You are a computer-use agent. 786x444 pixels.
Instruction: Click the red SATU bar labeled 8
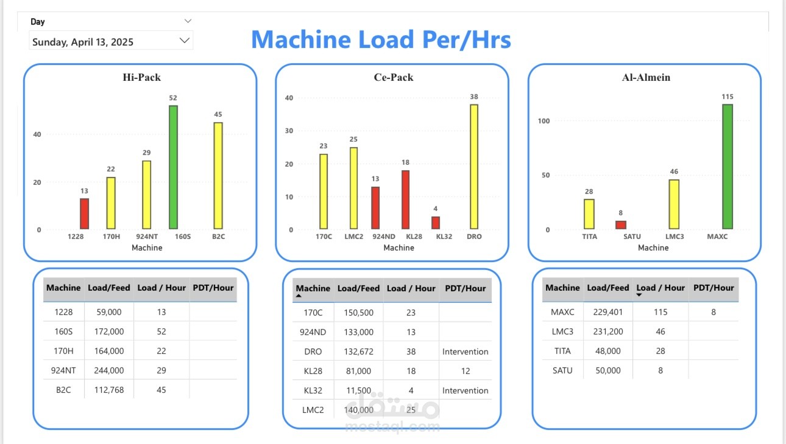[621, 225]
